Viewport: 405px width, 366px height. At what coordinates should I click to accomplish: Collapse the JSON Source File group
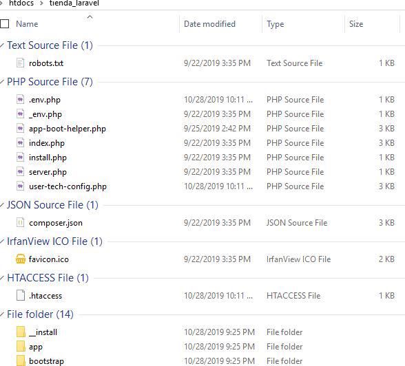click(x=2, y=205)
